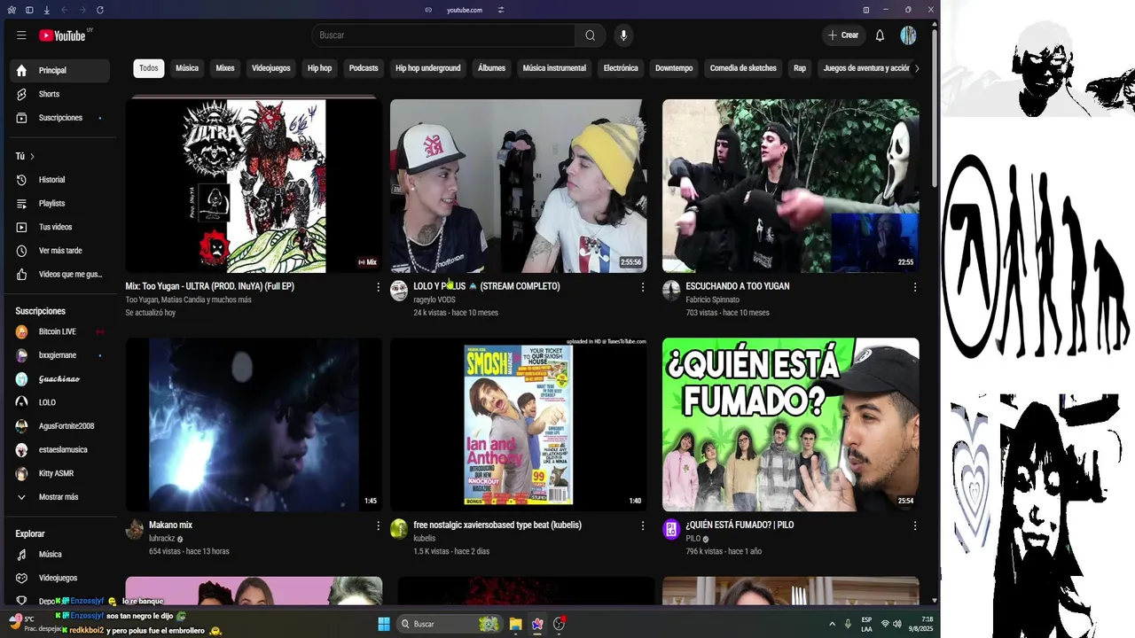Open LOLO subscription channel

(60, 402)
